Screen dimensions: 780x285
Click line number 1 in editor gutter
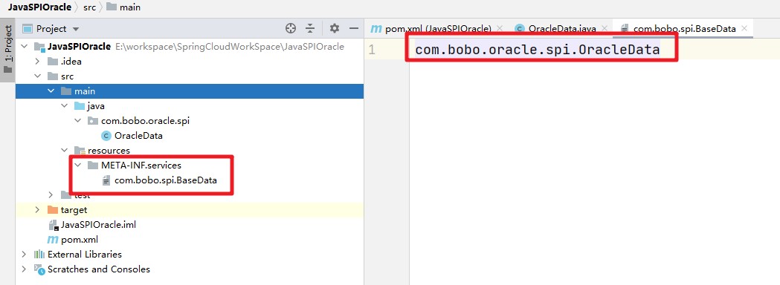coord(372,50)
